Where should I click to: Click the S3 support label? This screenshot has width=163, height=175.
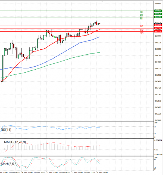point(142,33)
